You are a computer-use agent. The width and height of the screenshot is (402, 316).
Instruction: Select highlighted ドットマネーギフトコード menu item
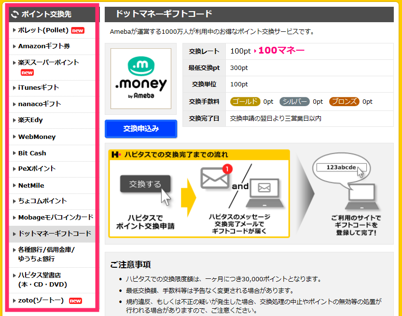click(52, 234)
